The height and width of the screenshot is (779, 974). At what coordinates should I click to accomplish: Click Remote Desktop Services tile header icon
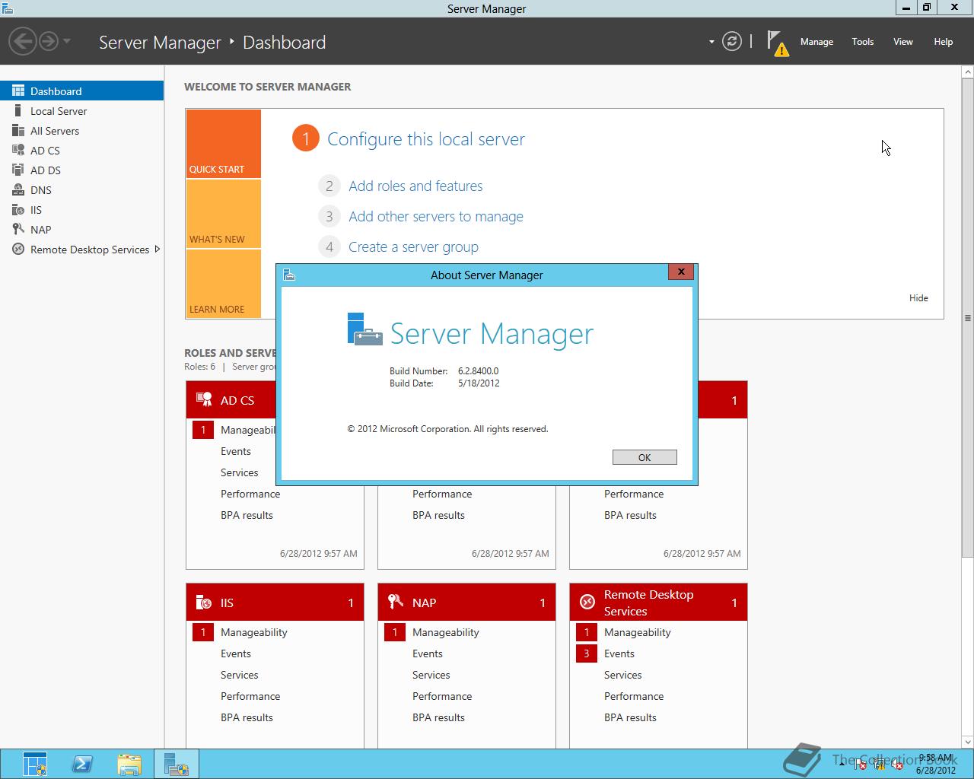pos(587,602)
